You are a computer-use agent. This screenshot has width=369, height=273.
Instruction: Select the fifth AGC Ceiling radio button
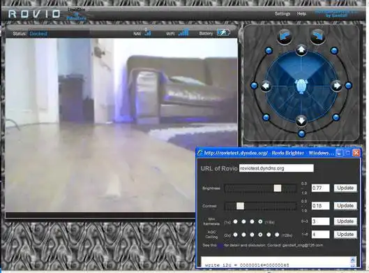pyautogui.click(x=269, y=235)
